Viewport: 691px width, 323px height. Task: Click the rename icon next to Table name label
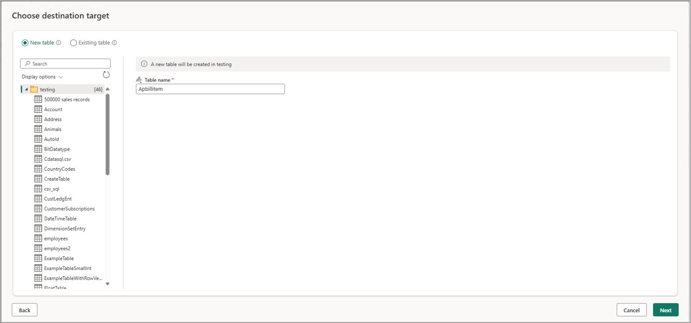point(139,79)
